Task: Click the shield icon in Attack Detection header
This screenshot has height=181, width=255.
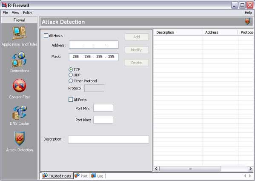Action: tap(247, 21)
